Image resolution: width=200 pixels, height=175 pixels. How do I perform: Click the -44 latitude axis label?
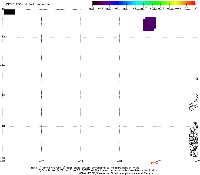click(x=2, y=65)
